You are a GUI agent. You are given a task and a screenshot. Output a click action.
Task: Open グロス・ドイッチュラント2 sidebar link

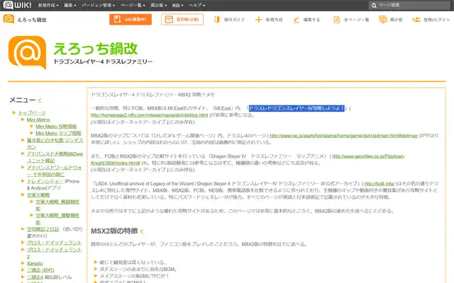(x=54, y=253)
